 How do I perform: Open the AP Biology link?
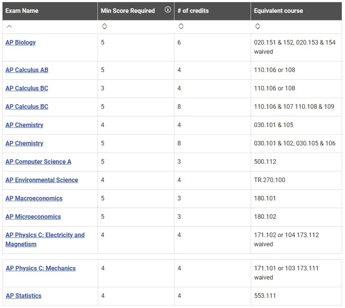[20, 42]
